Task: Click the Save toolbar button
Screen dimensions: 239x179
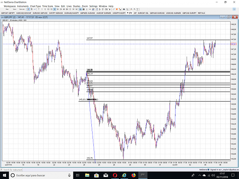Action: [x=15, y=9]
